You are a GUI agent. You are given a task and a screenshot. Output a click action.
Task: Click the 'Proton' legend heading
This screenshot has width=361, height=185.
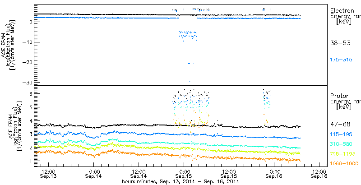(340, 96)
